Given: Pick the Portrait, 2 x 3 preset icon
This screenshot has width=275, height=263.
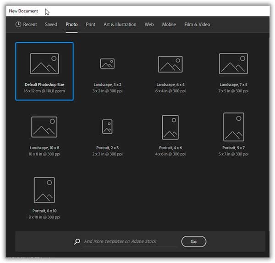Looking at the screenshot, I should pyautogui.click(x=107, y=127).
